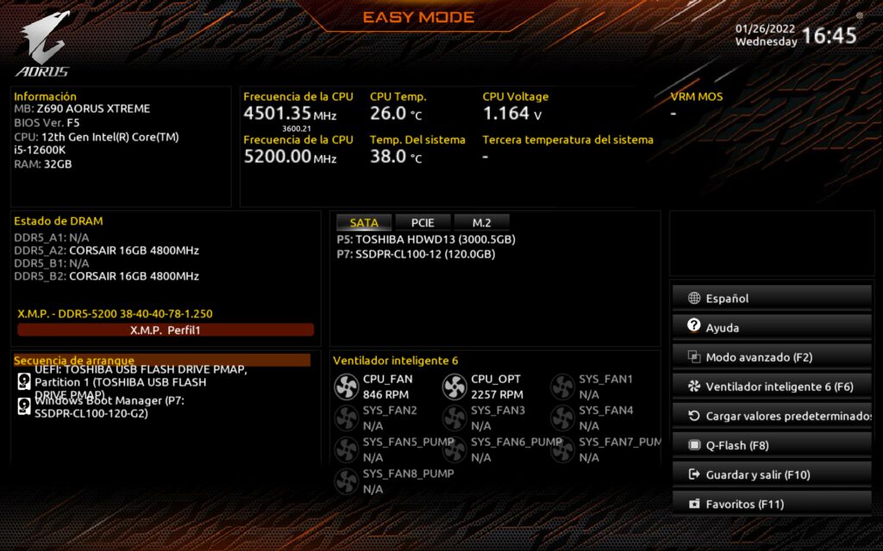Viewport: 883px width, 551px height.
Task: Click Guardar y salir (F10)
Action: (x=772, y=474)
